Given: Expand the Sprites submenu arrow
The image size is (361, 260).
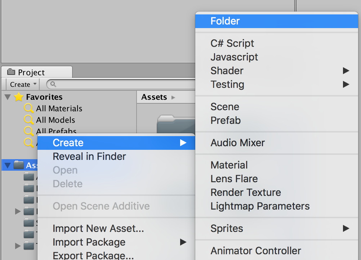Looking at the screenshot, I should pos(346,228).
